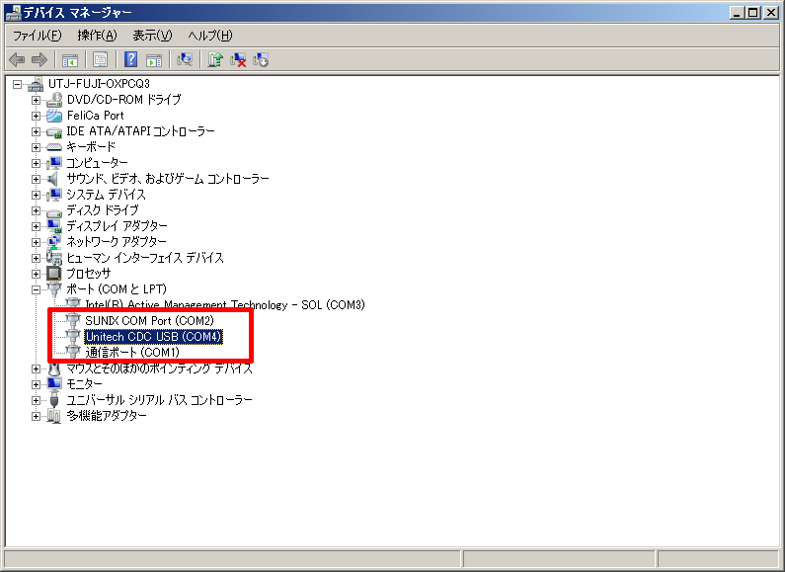Viewport: 785px width, 572px height.
Task: Select the 多機能アダプター label
Action: [x=107, y=416]
